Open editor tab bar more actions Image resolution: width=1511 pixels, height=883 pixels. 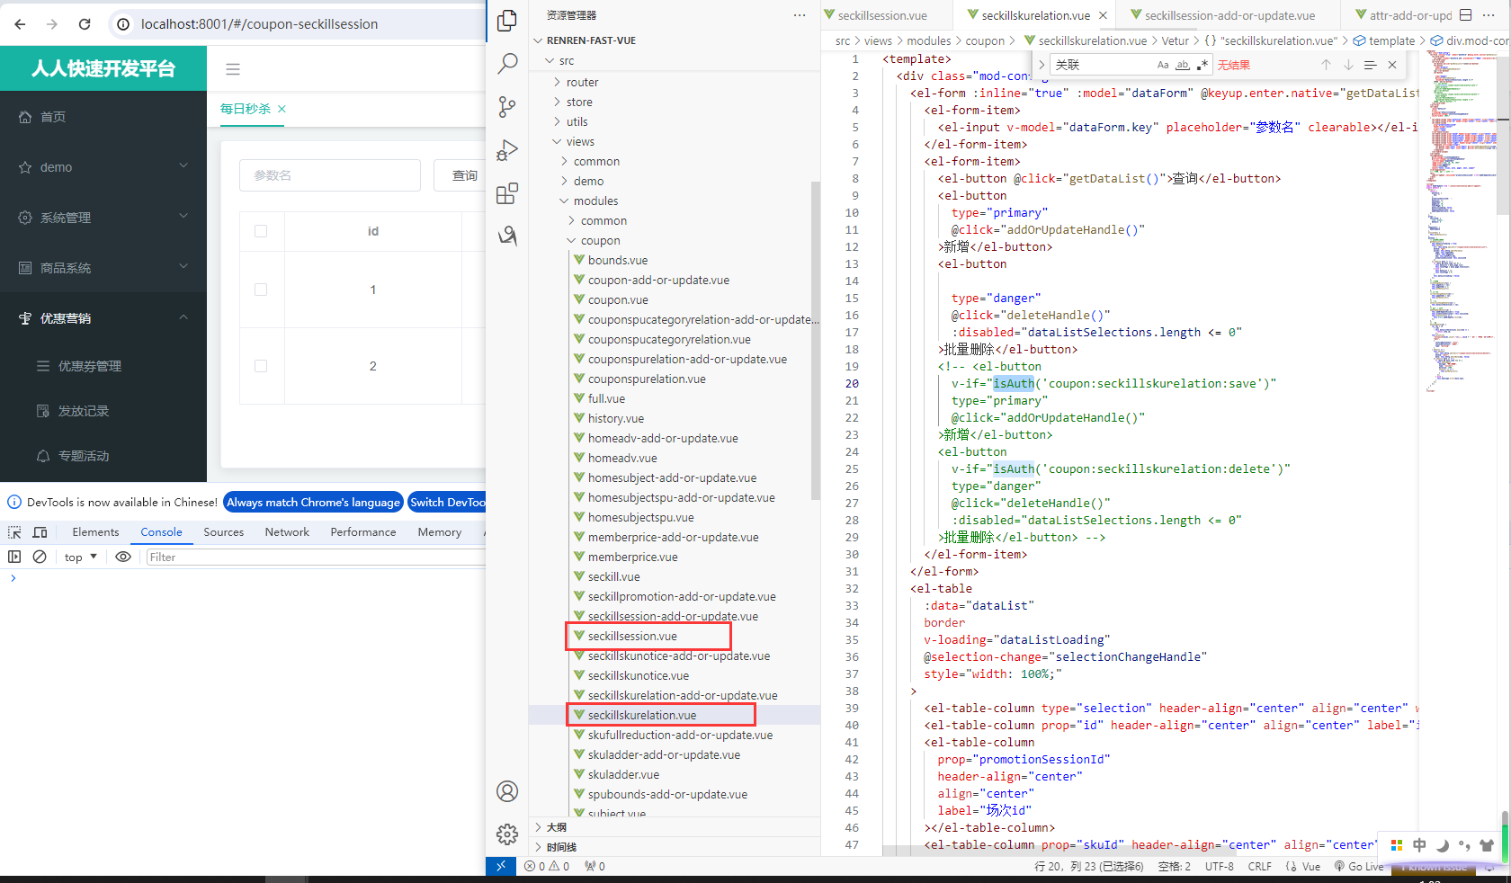pyautogui.click(x=1489, y=15)
